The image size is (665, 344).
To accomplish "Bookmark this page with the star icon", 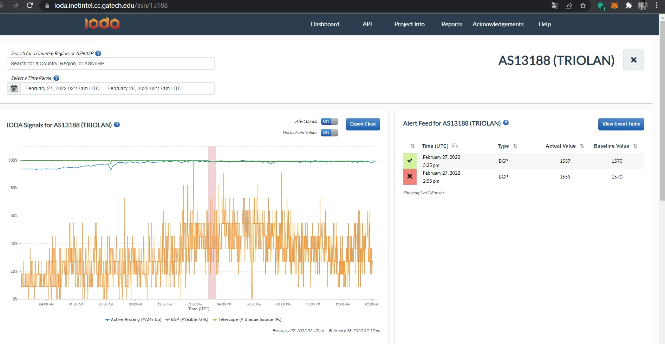I will [583, 5].
